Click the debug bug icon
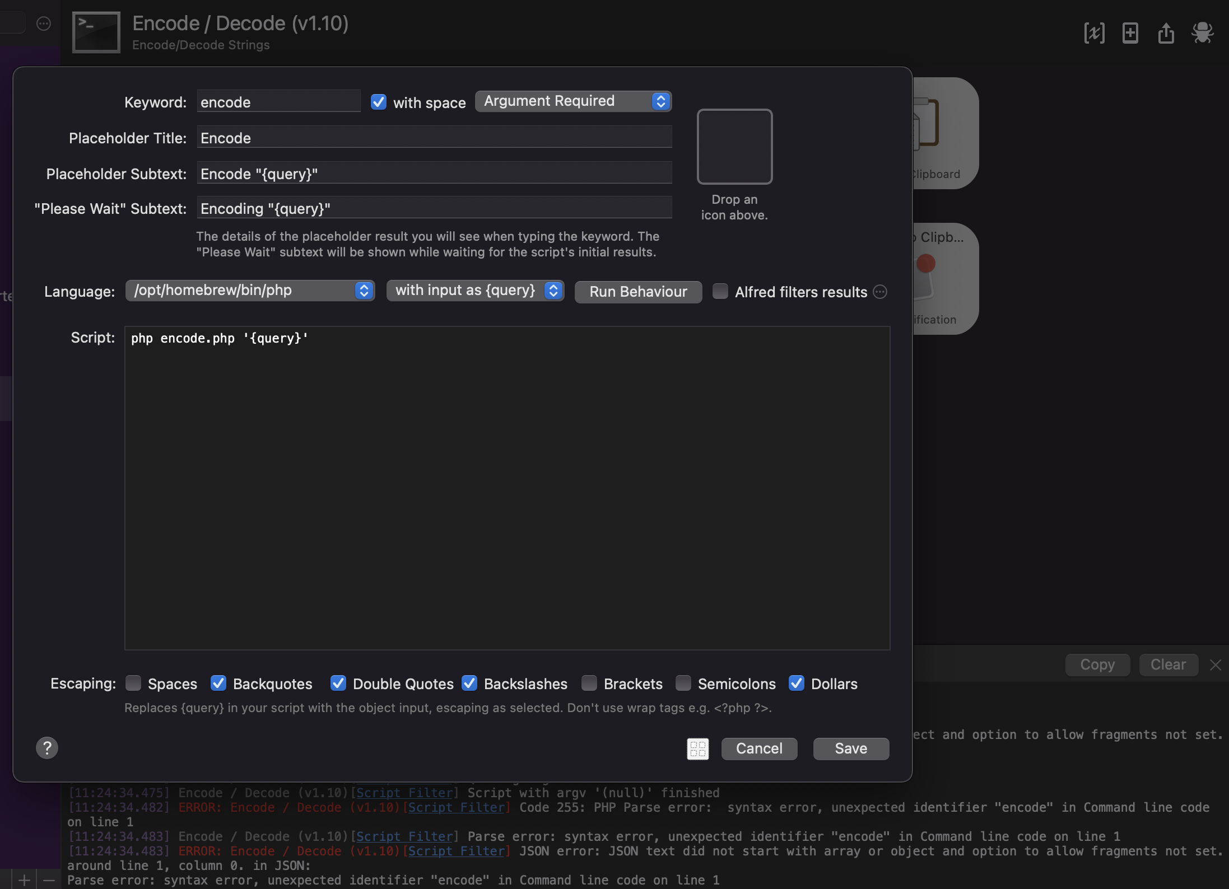This screenshot has height=889, width=1229. click(1202, 32)
